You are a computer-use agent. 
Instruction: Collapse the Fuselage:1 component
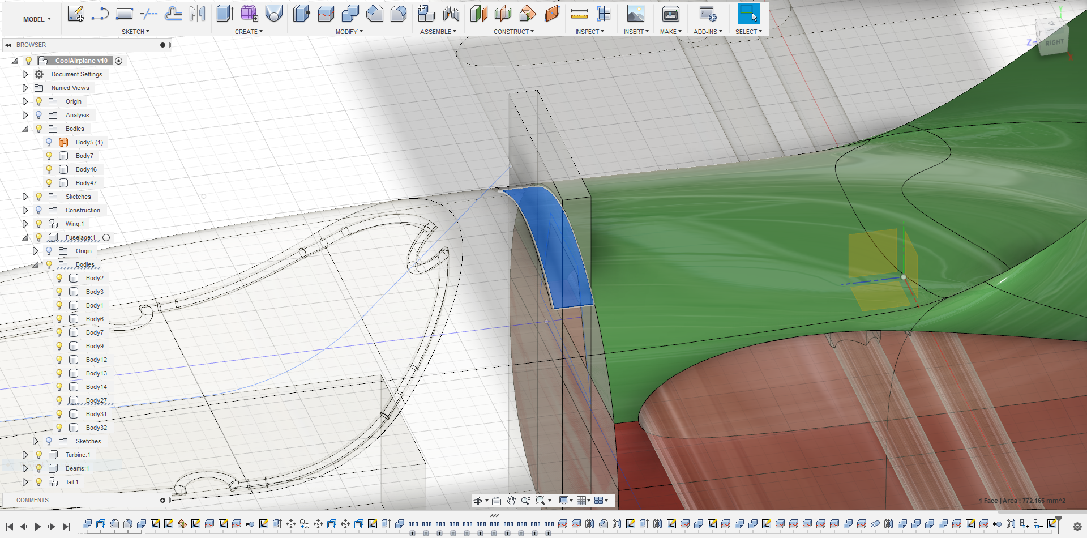coord(25,237)
